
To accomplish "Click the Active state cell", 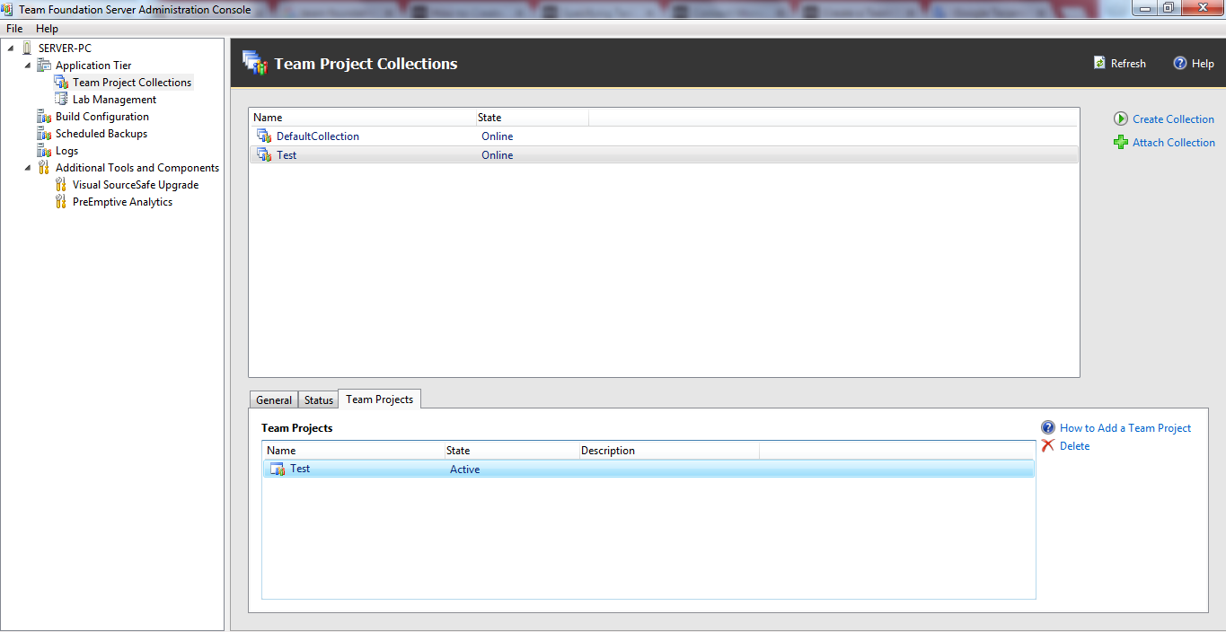I will click(x=464, y=470).
